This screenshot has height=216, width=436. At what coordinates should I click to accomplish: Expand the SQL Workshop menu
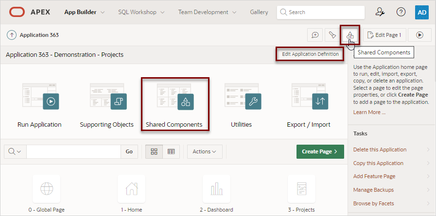[141, 12]
